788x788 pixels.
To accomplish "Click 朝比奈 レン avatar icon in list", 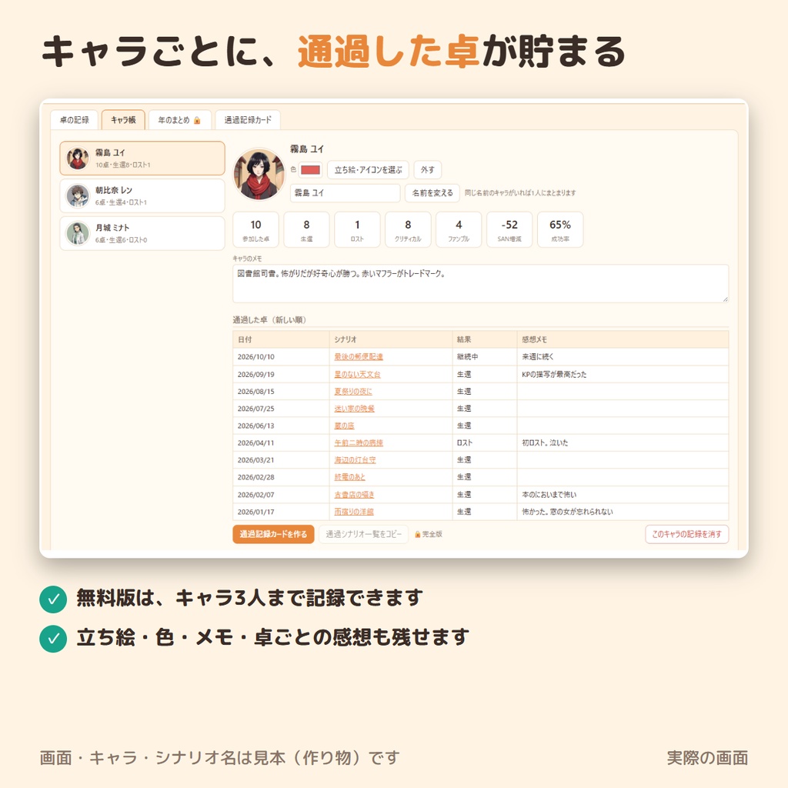I will [x=78, y=196].
